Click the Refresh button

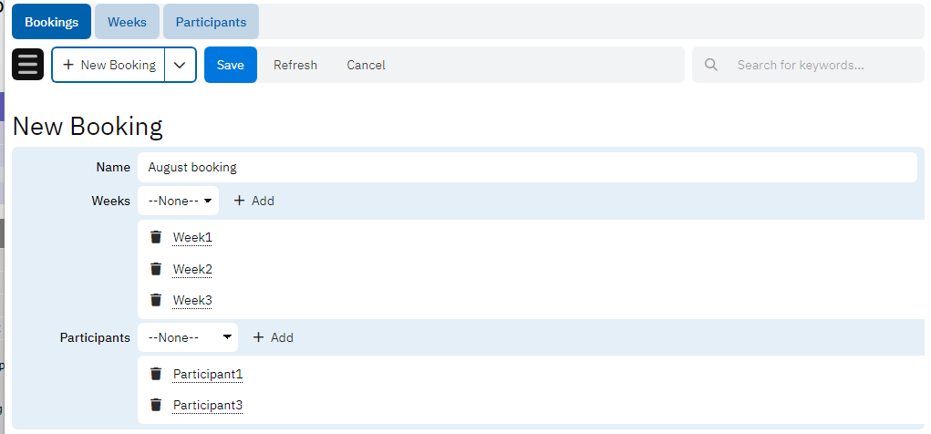(x=295, y=65)
